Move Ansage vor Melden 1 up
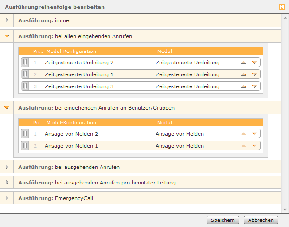Viewport: 289px width, 227px height. [244, 146]
